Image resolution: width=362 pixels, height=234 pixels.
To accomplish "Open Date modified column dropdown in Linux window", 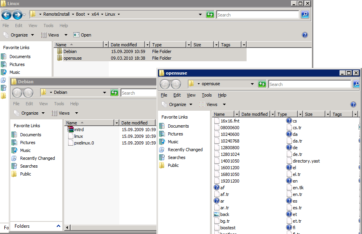I will 147,45.
